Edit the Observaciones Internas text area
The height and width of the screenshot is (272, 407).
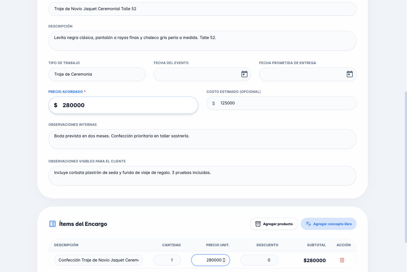tap(202, 139)
